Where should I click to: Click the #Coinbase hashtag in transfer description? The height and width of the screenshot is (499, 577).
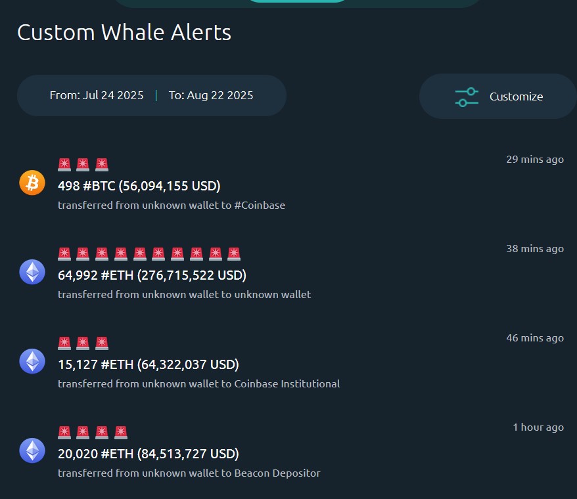(x=260, y=206)
